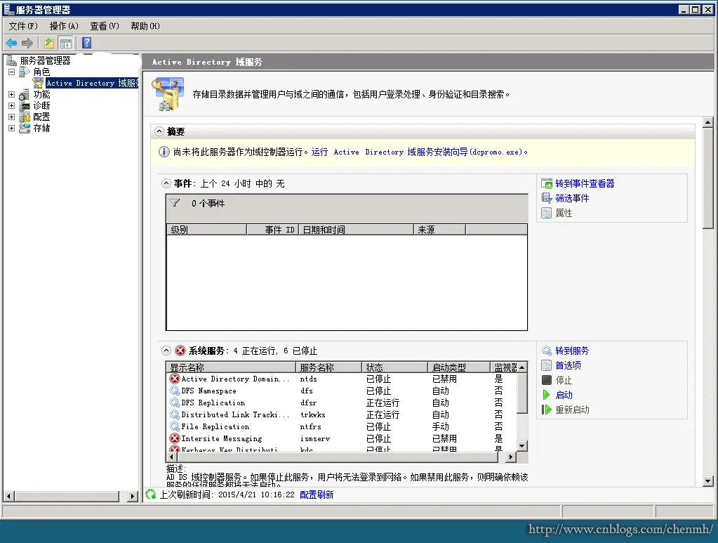Open the 首选项 link

[569, 365]
